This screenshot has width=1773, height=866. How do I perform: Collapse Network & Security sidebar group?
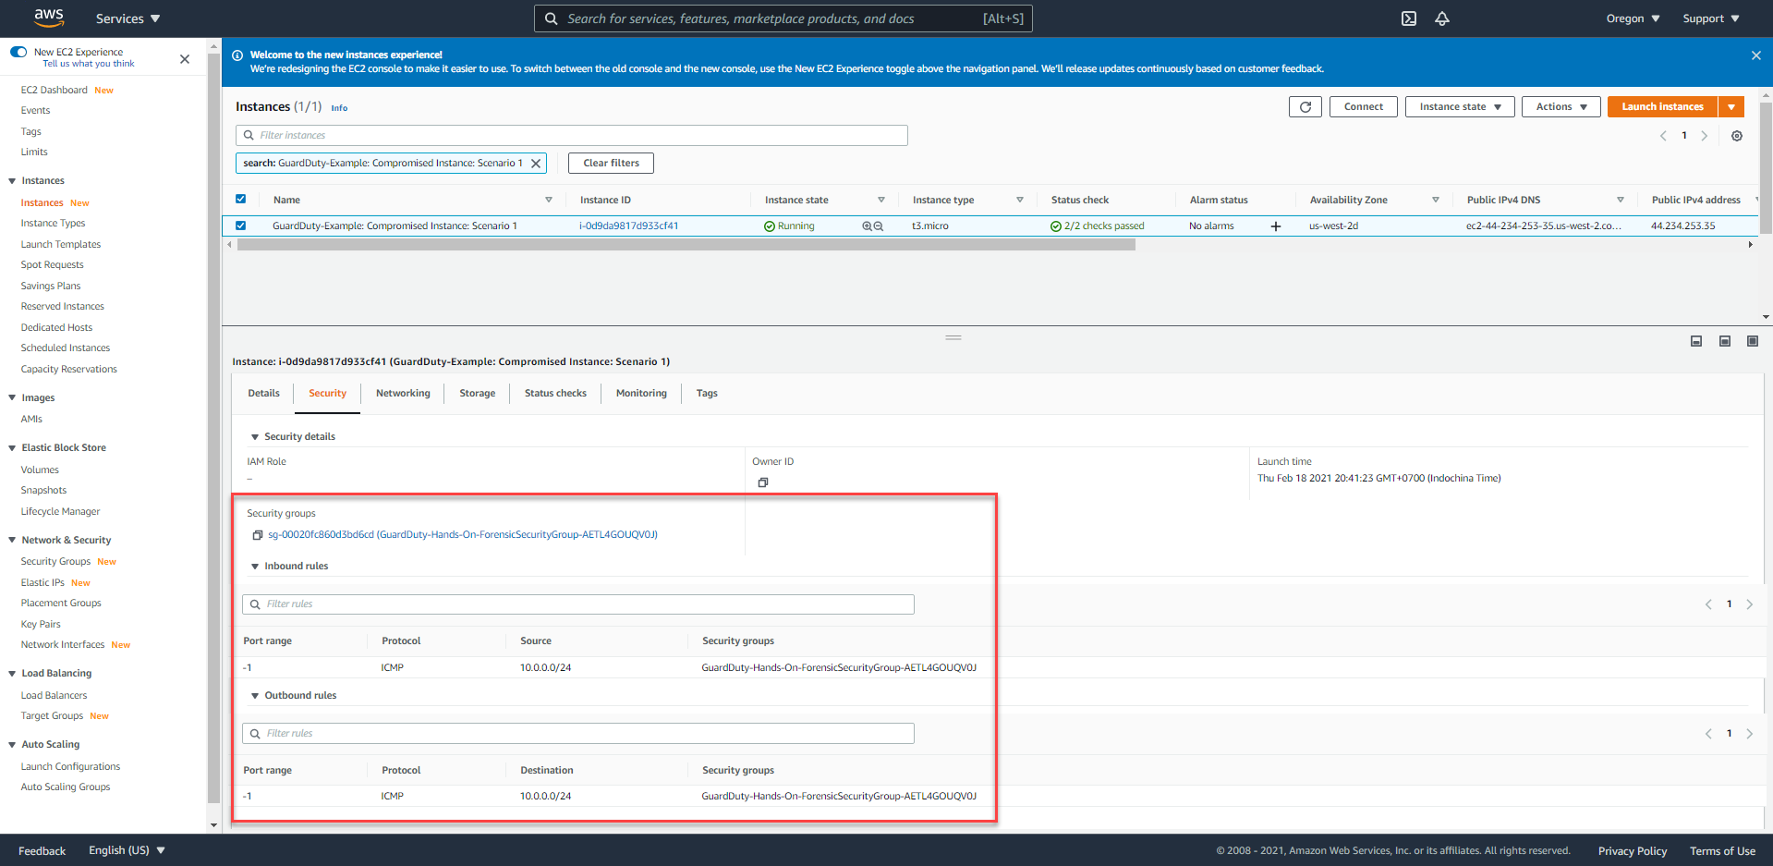click(x=12, y=541)
